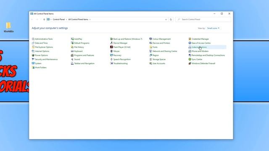Open the View by Small icons dropdown

tap(213, 28)
